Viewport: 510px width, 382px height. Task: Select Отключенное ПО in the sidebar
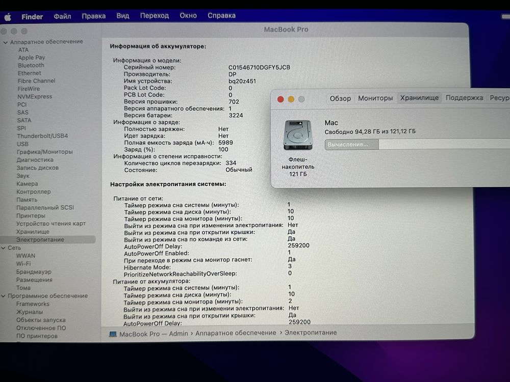pos(41,328)
